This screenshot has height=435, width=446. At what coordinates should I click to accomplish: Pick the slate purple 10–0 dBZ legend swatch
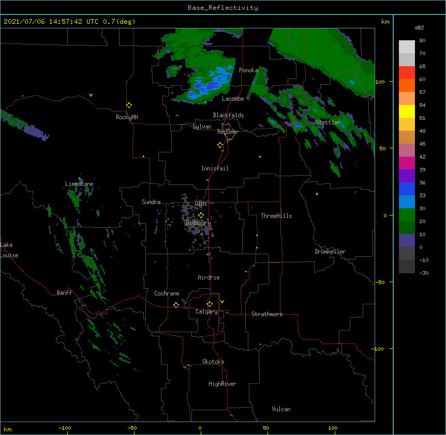[x=407, y=241]
